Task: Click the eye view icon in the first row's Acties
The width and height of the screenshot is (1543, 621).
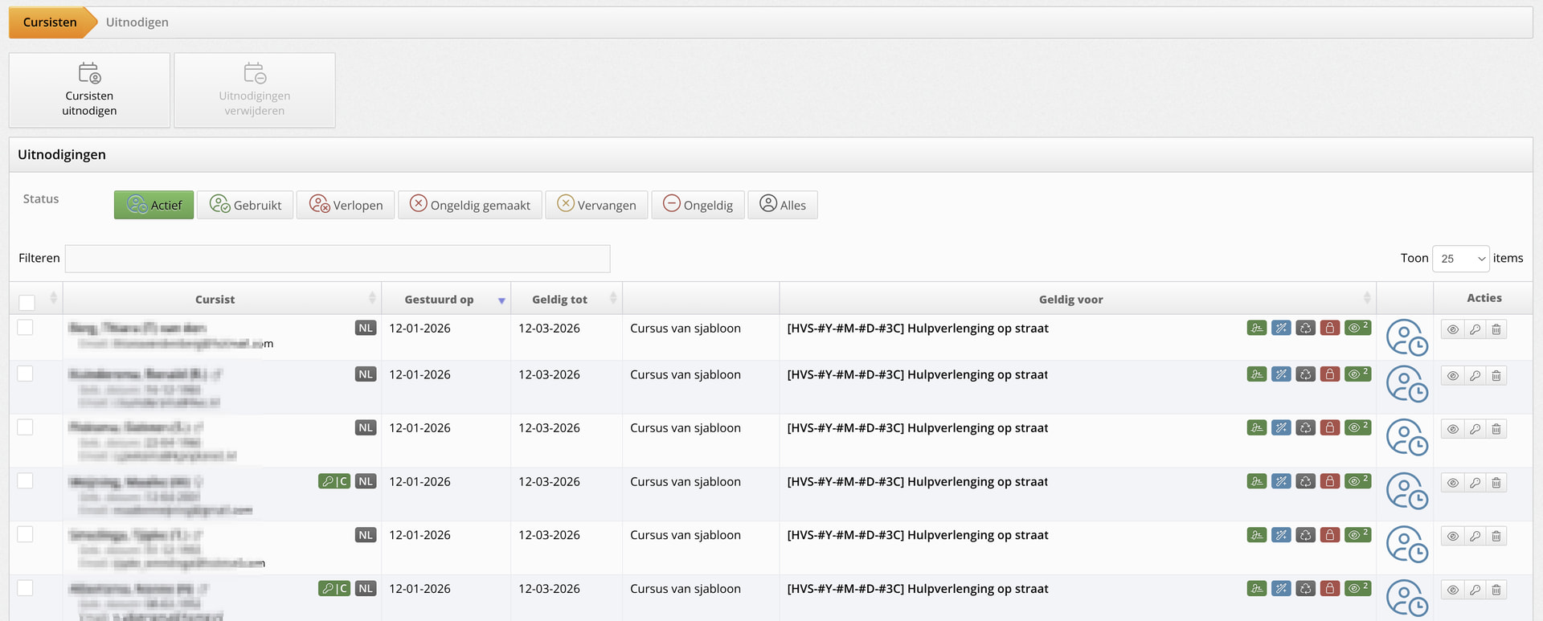Action: click(x=1452, y=329)
